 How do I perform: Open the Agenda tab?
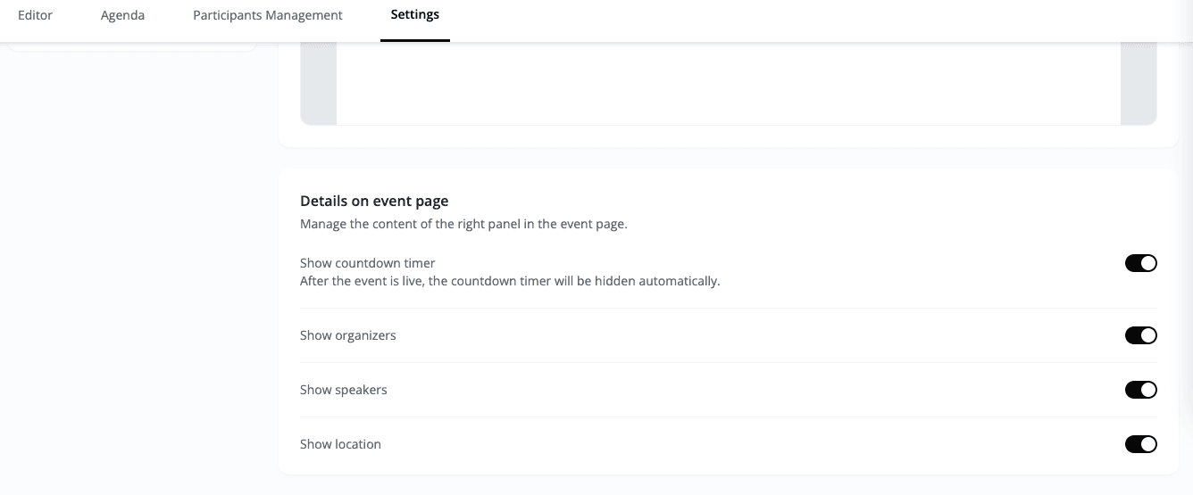pyautogui.click(x=122, y=15)
